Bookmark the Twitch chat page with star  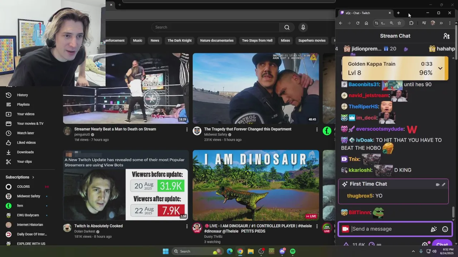pyautogui.click(x=399, y=23)
